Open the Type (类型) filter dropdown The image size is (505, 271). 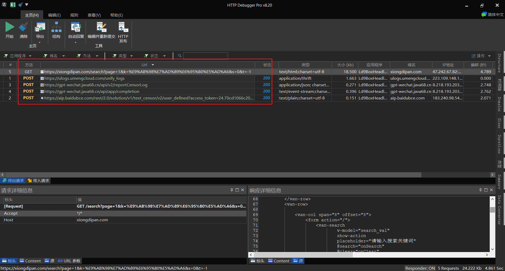[131, 56]
